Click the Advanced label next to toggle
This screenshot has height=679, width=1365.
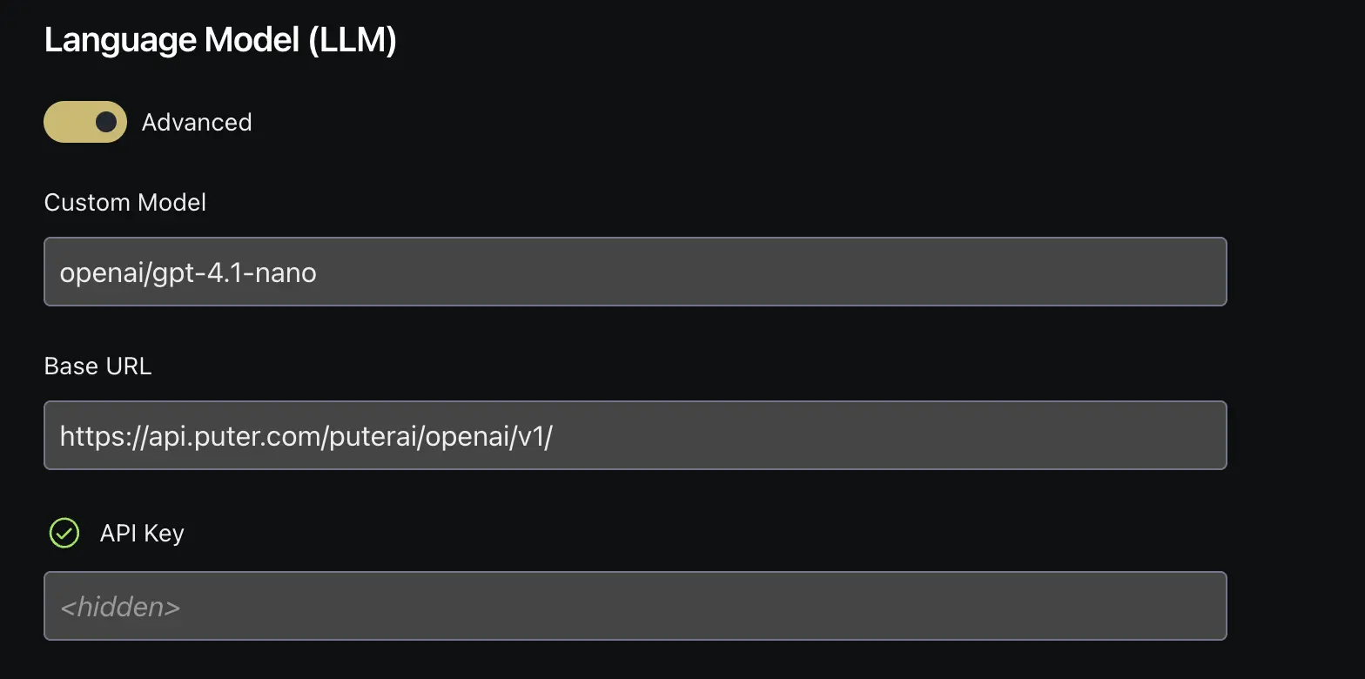coord(196,122)
